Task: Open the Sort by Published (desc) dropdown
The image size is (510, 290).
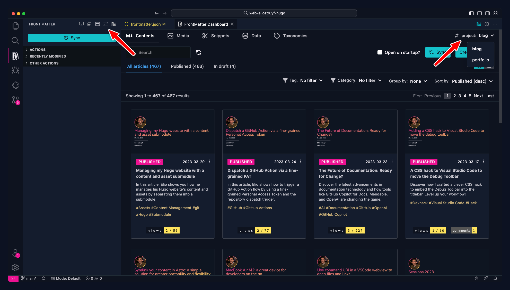Action: click(472, 81)
